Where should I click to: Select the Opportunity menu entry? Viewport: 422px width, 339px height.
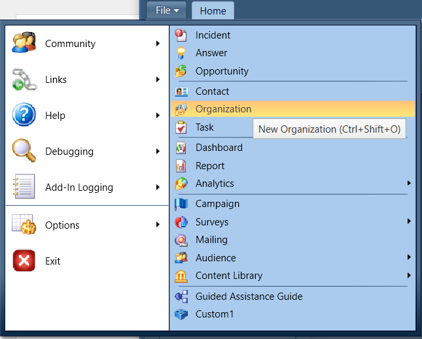tap(293, 71)
